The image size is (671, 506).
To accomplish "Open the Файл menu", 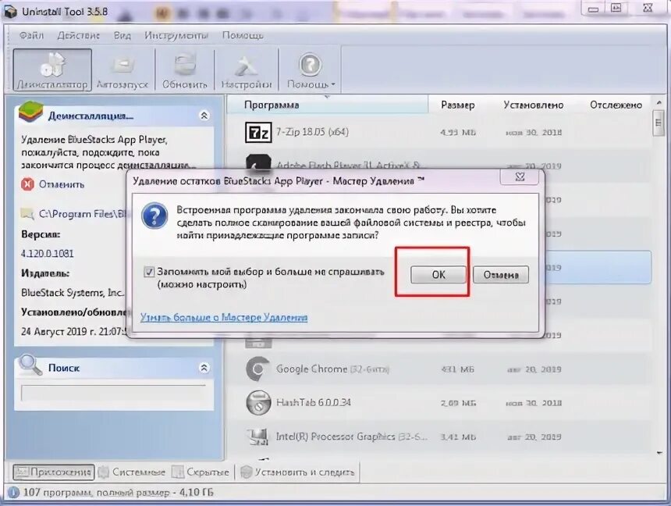I will (x=31, y=35).
